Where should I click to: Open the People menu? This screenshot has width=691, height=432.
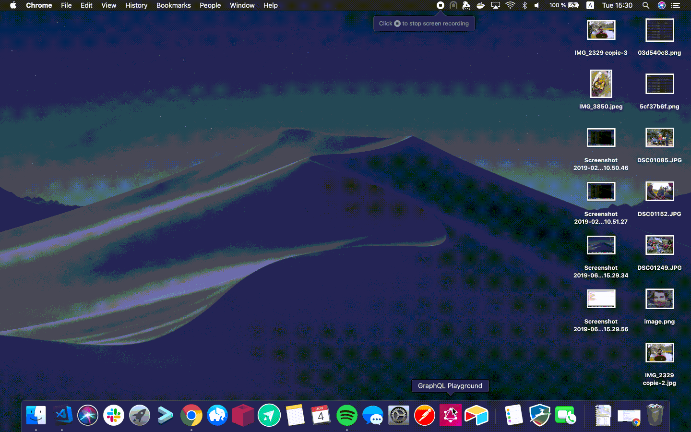pyautogui.click(x=210, y=5)
